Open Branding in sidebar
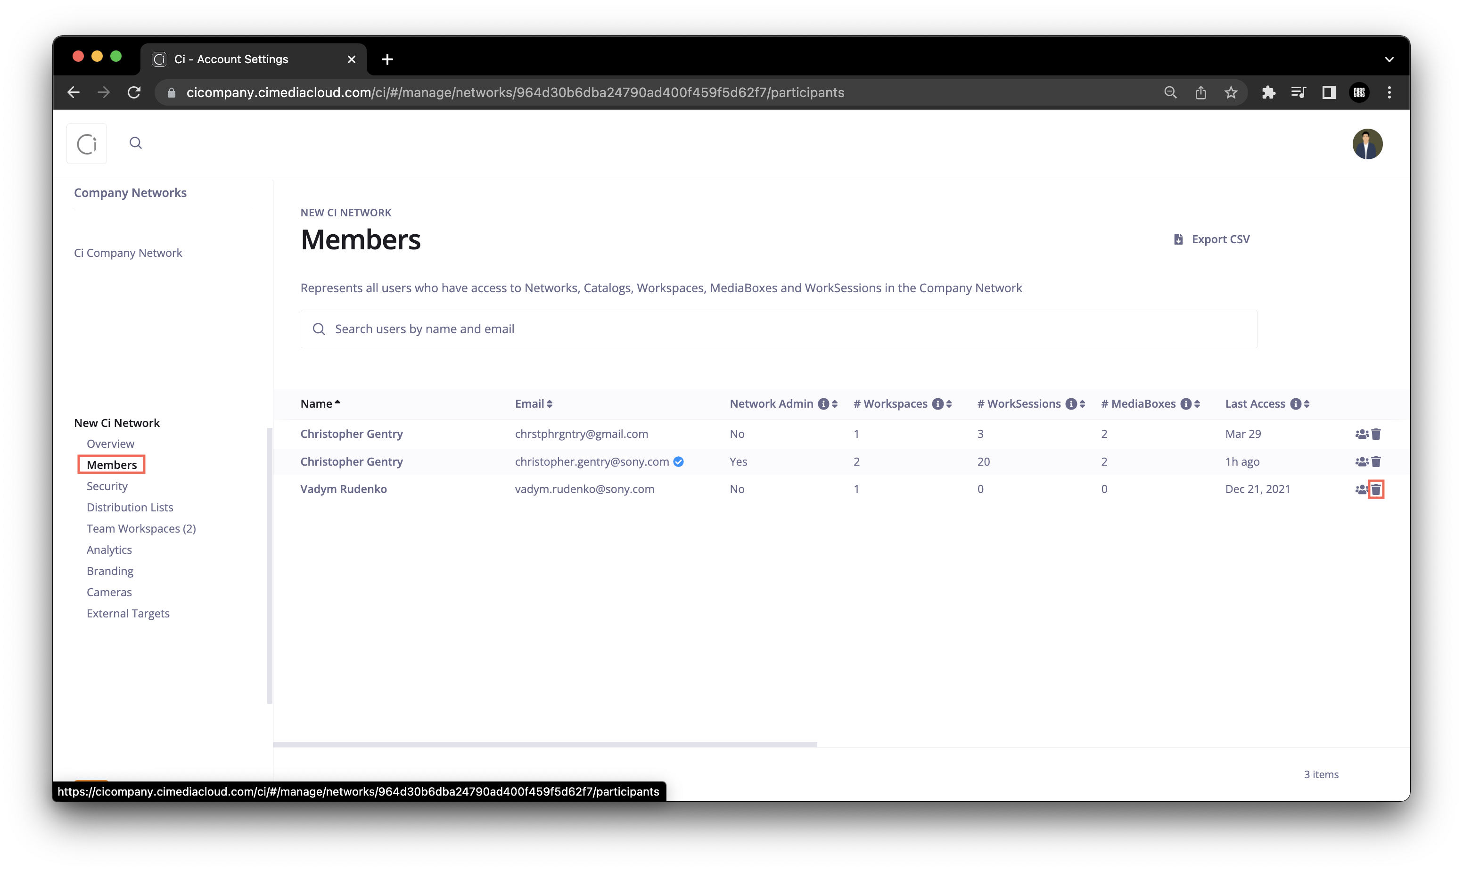Image resolution: width=1463 pixels, height=871 pixels. [x=110, y=571]
